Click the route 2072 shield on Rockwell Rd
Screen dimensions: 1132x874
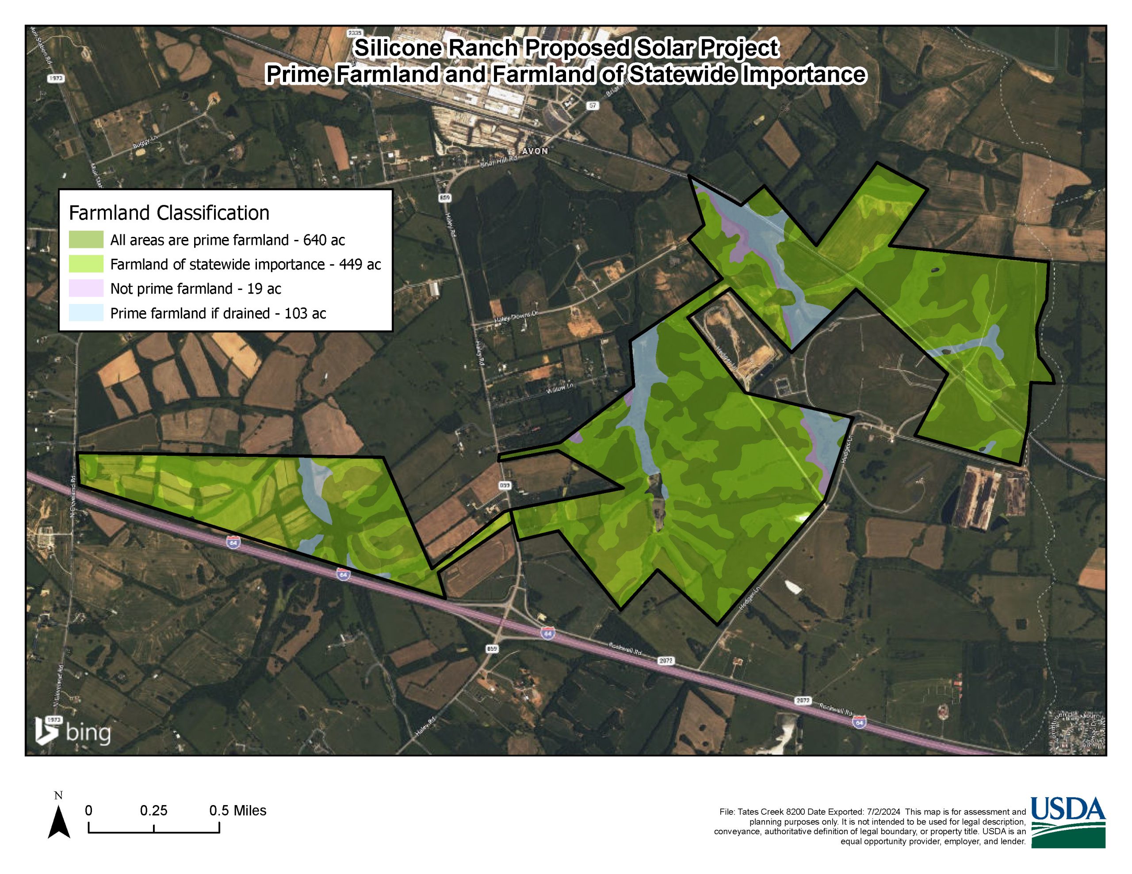click(666, 661)
